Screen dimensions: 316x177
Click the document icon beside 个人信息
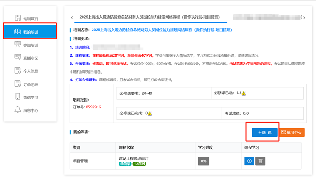(17, 70)
